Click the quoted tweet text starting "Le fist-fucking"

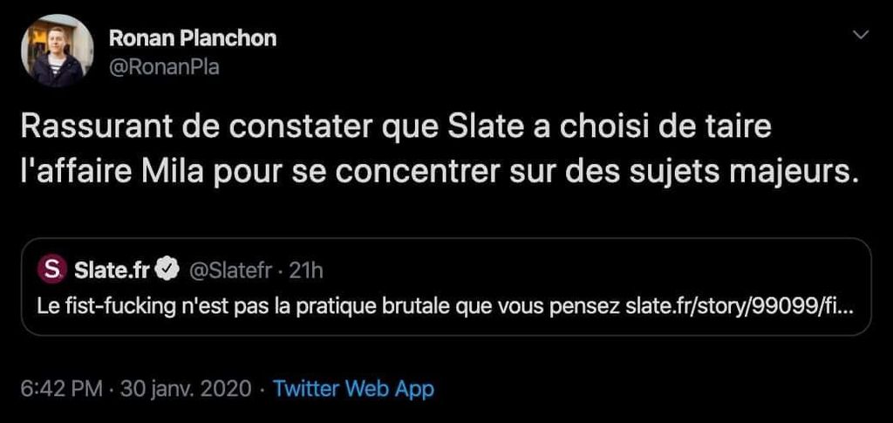click(x=330, y=307)
